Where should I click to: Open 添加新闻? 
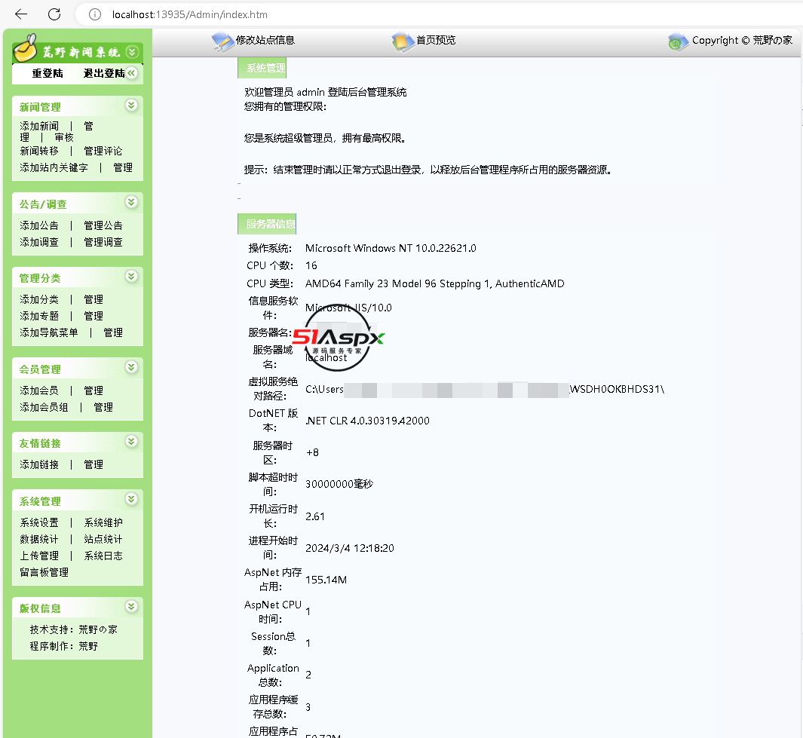click(39, 126)
